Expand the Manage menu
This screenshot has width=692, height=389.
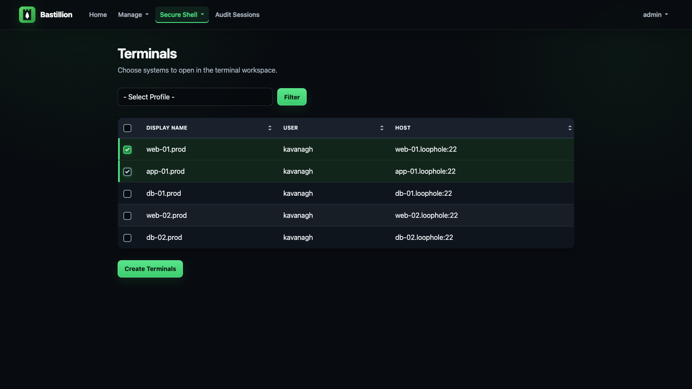(133, 15)
